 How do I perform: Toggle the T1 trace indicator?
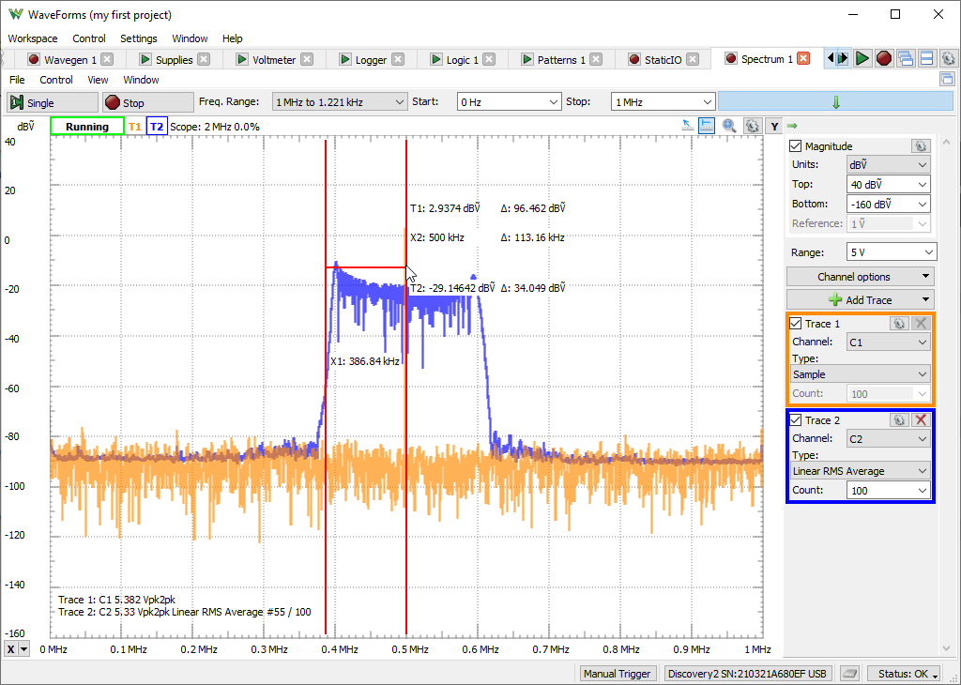[x=135, y=127]
